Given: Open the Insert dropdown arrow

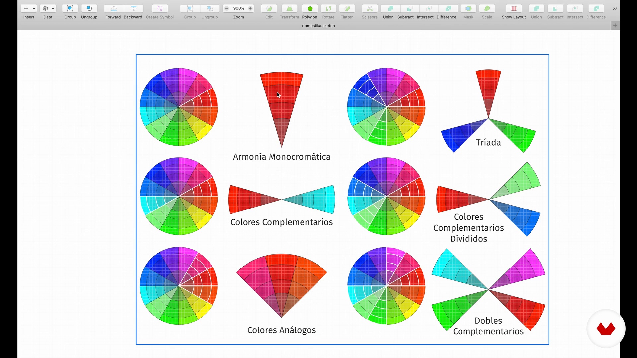Looking at the screenshot, I should [x=34, y=8].
